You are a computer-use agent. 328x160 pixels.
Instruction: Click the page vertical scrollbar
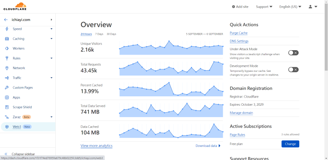(326, 80)
